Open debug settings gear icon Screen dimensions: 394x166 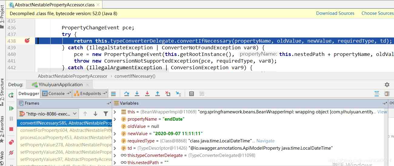pos(387,85)
